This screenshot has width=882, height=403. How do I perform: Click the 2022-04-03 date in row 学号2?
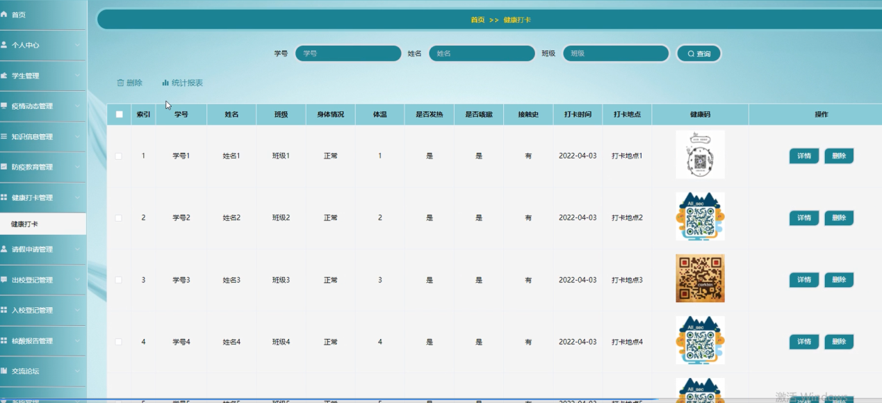[x=578, y=218]
